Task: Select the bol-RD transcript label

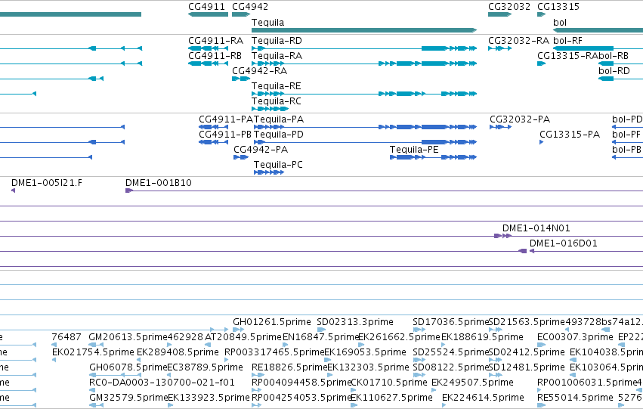Action: click(614, 71)
